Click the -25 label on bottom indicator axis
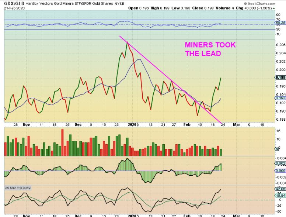The image size is (286, 217). click(279, 206)
